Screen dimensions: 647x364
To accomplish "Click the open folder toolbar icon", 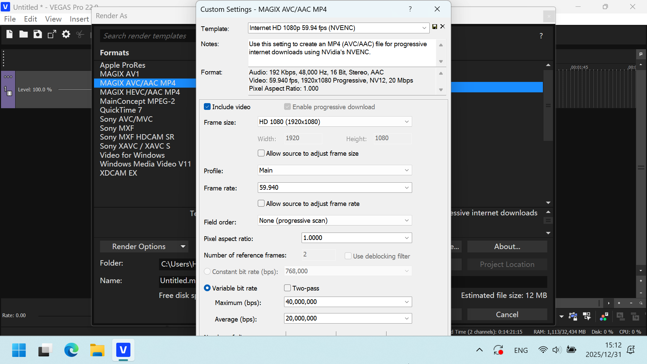I will click(x=23, y=34).
